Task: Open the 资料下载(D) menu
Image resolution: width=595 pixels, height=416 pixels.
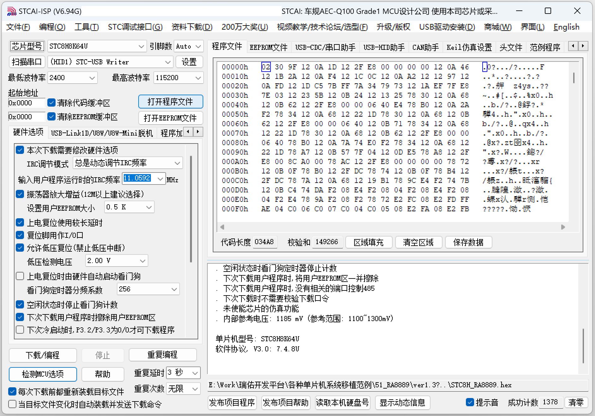Action: [x=192, y=27]
